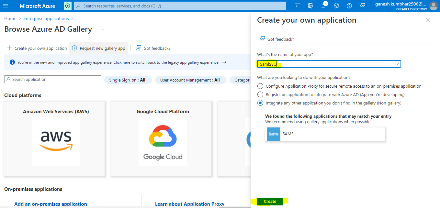Go to Enterprise applications breadcrumb

pos(46,18)
